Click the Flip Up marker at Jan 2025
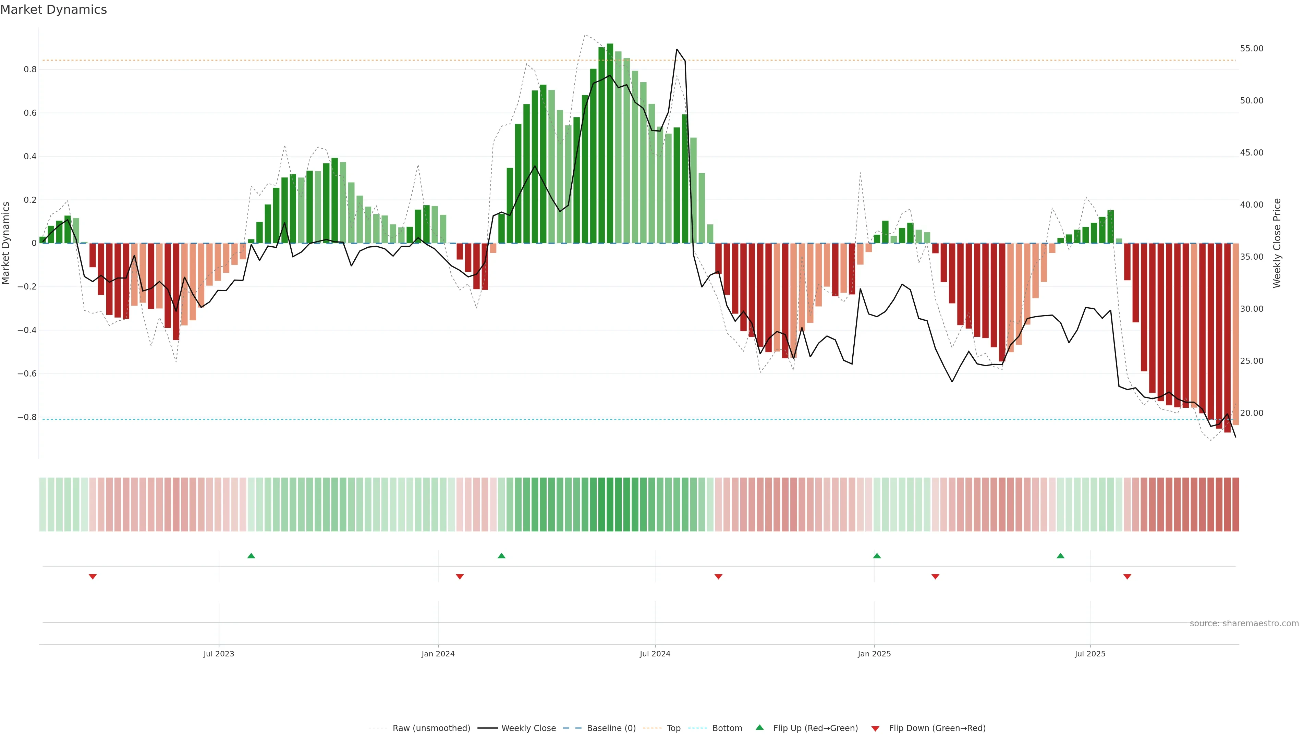The width and height of the screenshot is (1316, 740). point(877,556)
